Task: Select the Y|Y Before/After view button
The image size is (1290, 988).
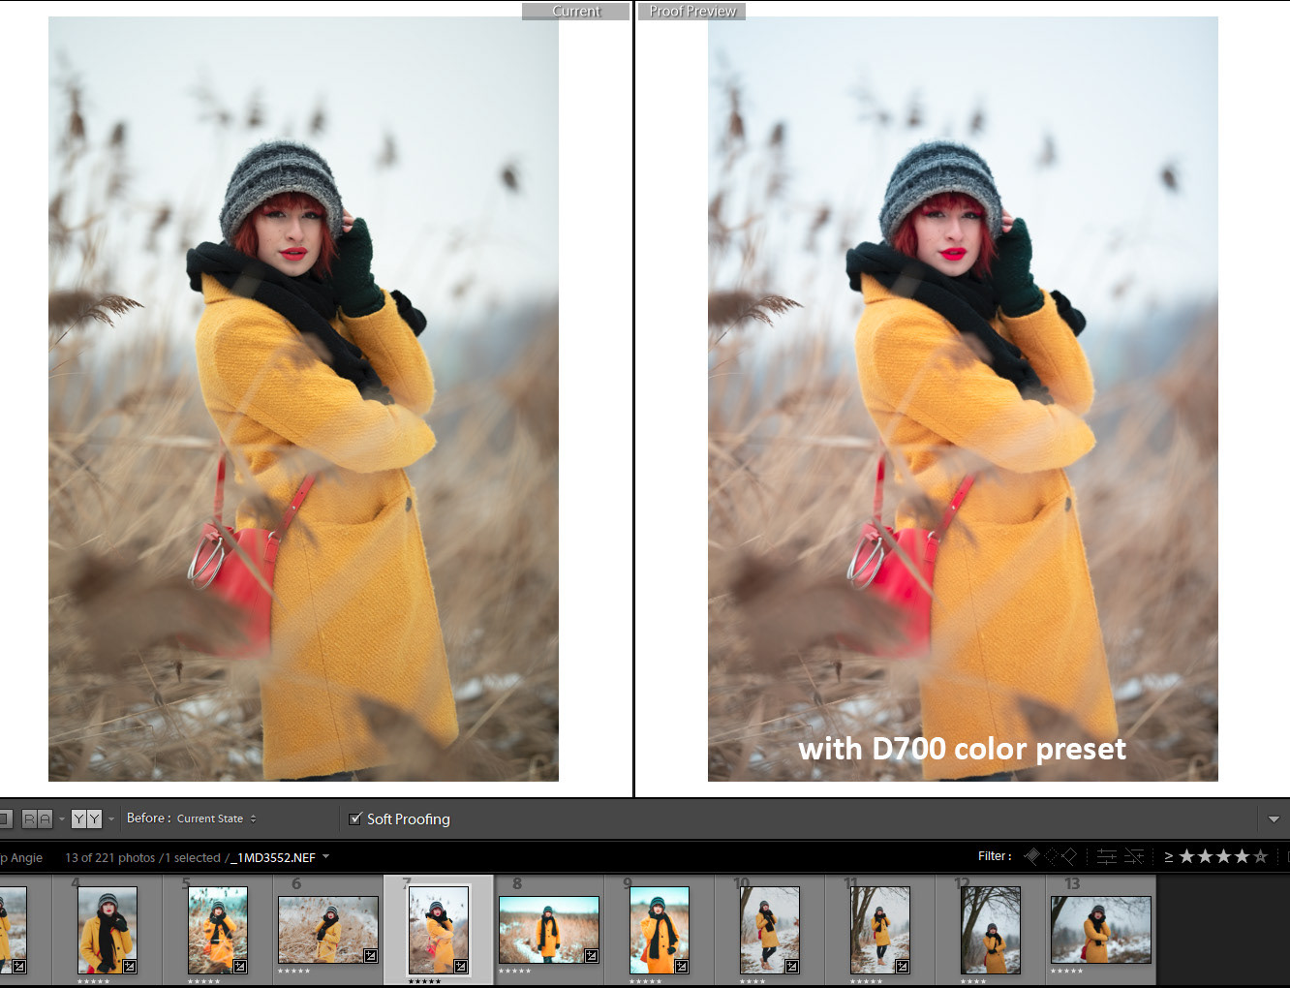Action: [86, 818]
